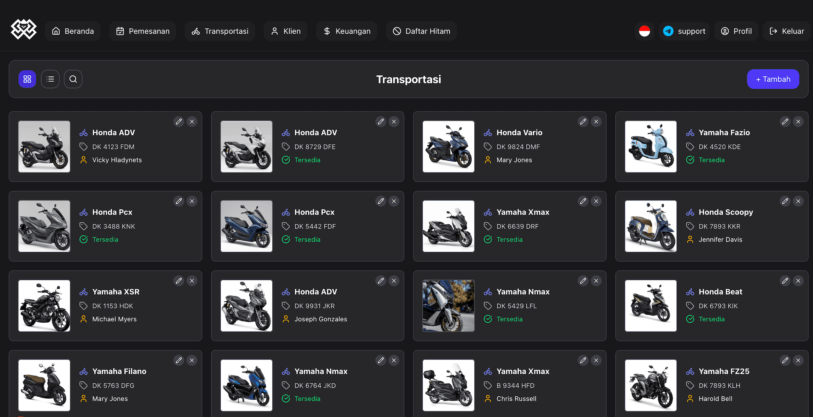The height and width of the screenshot is (417, 813).
Task: Delete the Yamaha Filano card
Action: click(192, 360)
